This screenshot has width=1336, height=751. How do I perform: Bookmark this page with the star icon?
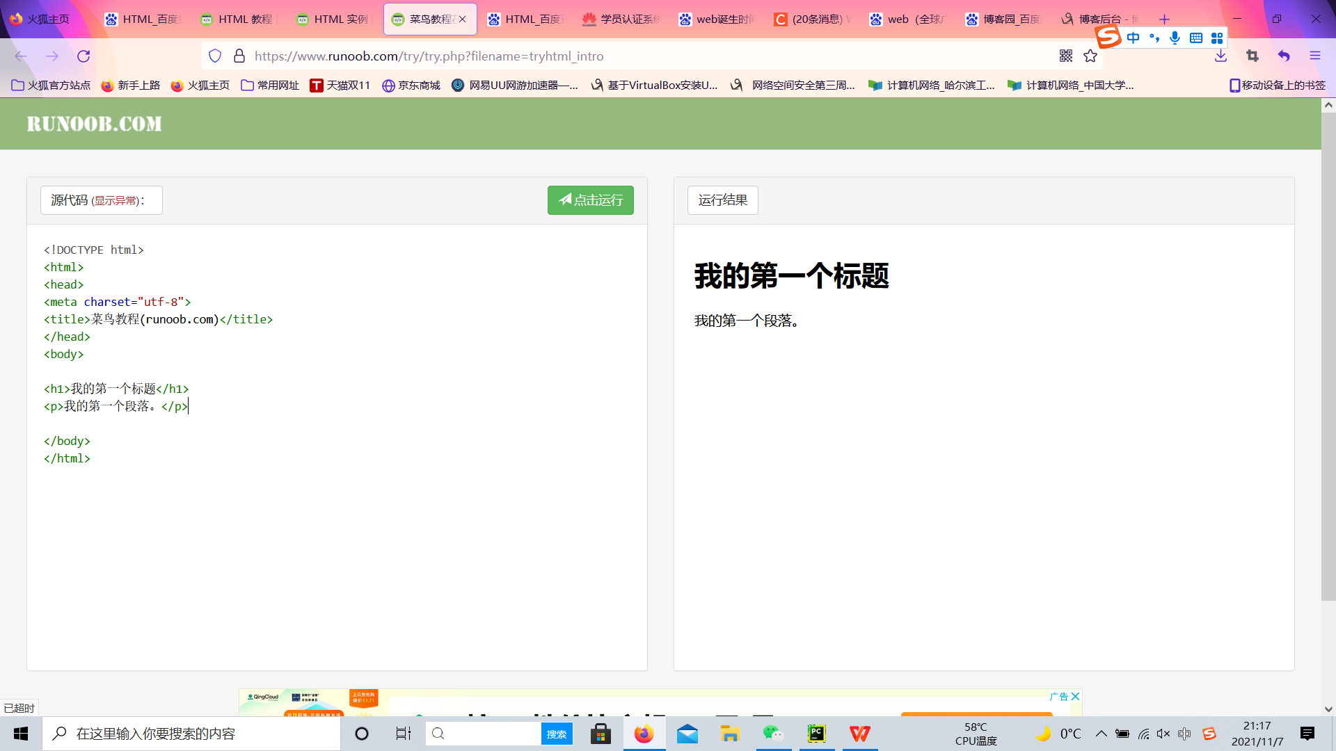pos(1090,56)
